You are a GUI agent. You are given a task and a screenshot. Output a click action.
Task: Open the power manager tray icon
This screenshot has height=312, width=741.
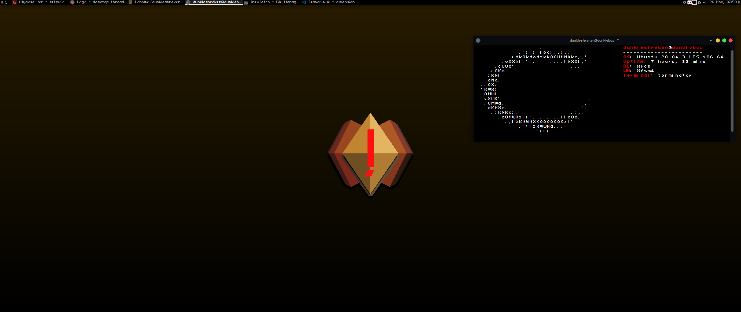(x=699, y=2)
